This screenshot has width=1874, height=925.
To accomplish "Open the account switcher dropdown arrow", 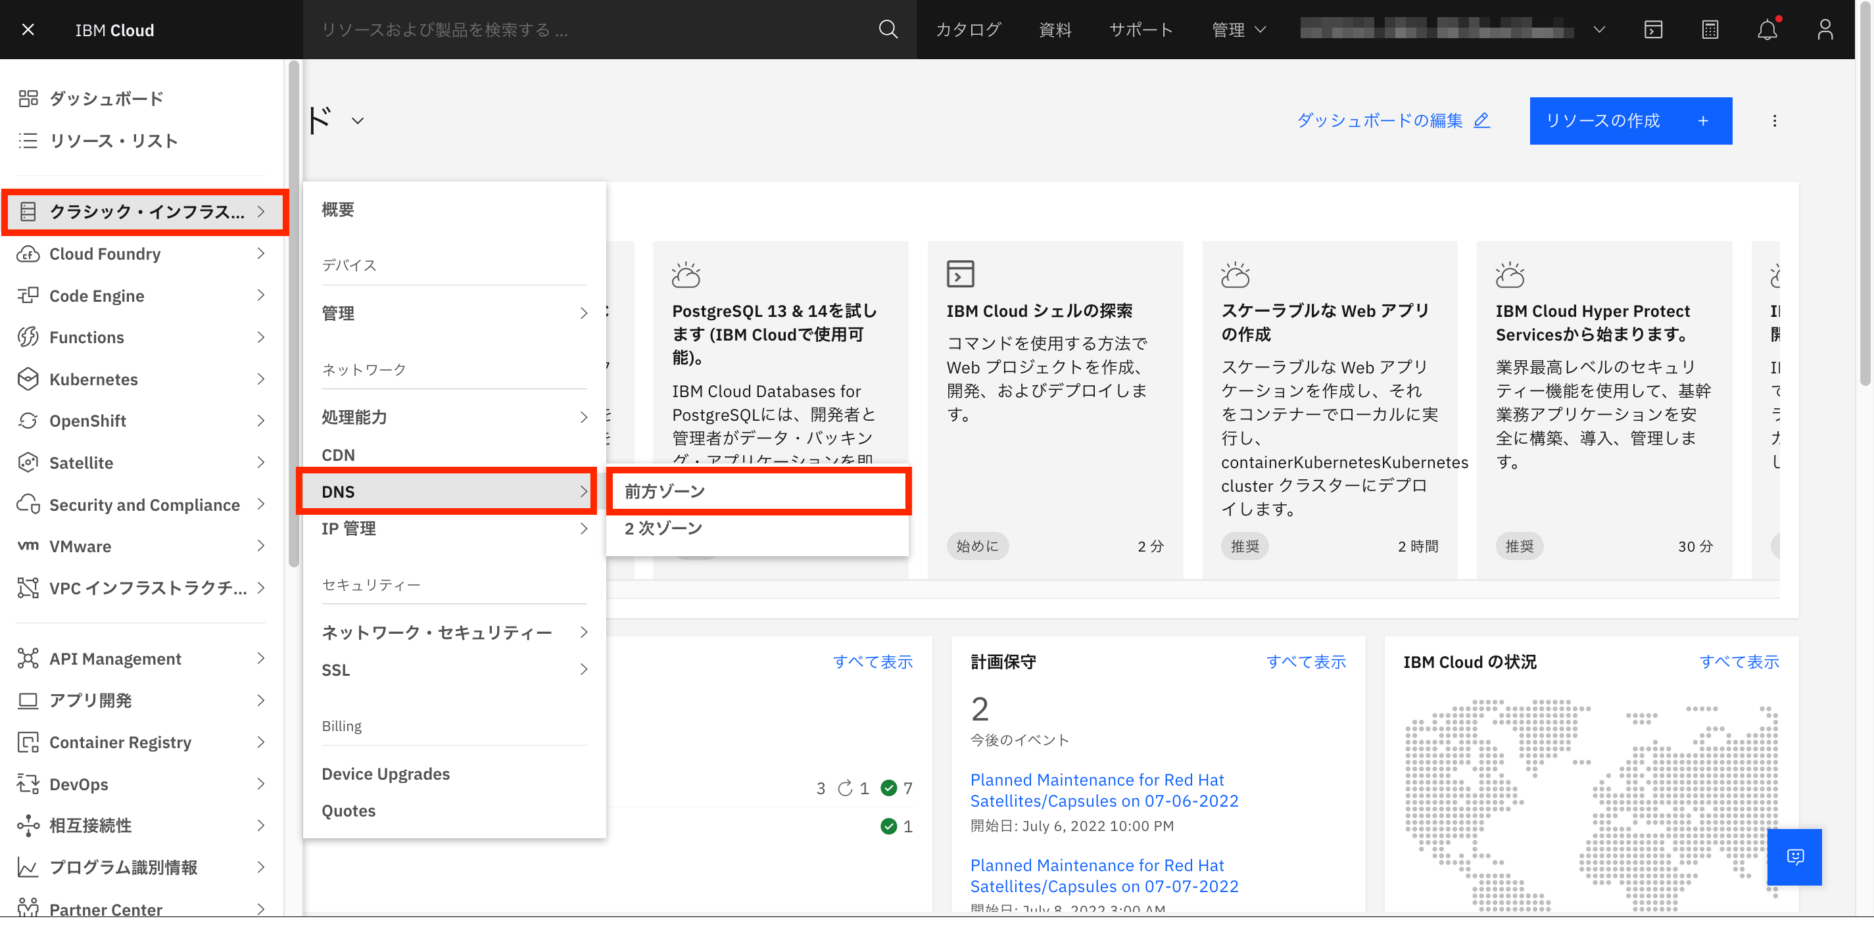I will [1598, 30].
